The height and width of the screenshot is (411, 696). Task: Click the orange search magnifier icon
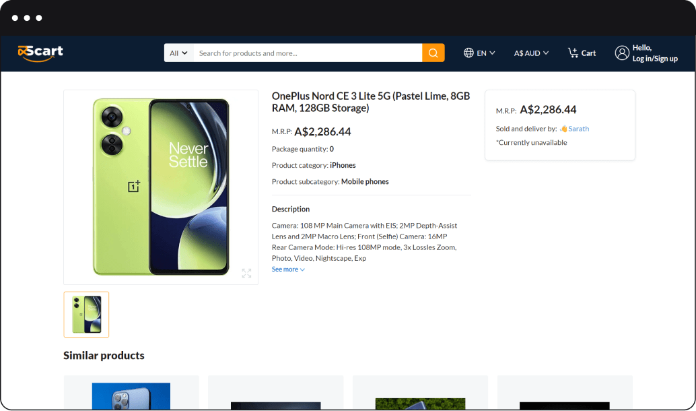click(x=433, y=53)
